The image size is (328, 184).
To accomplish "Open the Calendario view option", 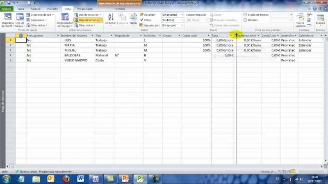I will (x=36, y=20).
